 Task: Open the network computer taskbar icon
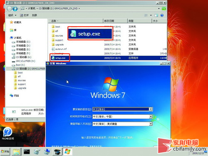click(x=47, y=151)
